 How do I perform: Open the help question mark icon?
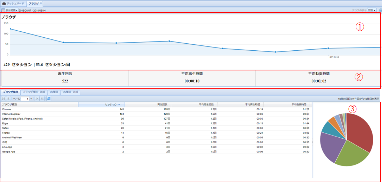pos(381,10)
